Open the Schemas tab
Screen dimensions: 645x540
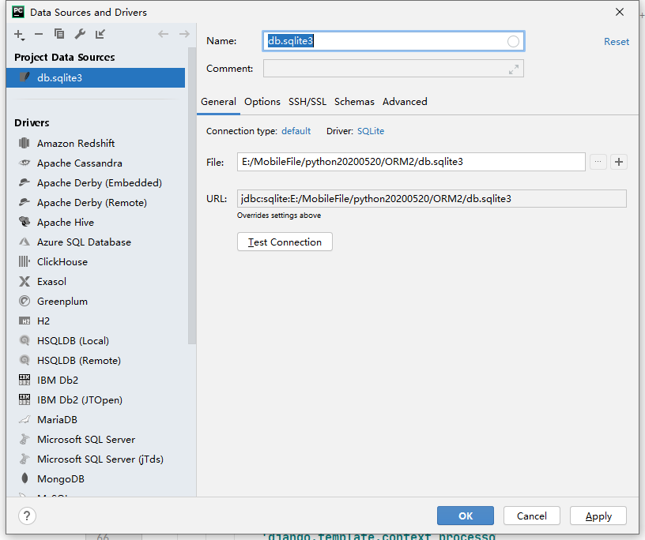click(354, 102)
